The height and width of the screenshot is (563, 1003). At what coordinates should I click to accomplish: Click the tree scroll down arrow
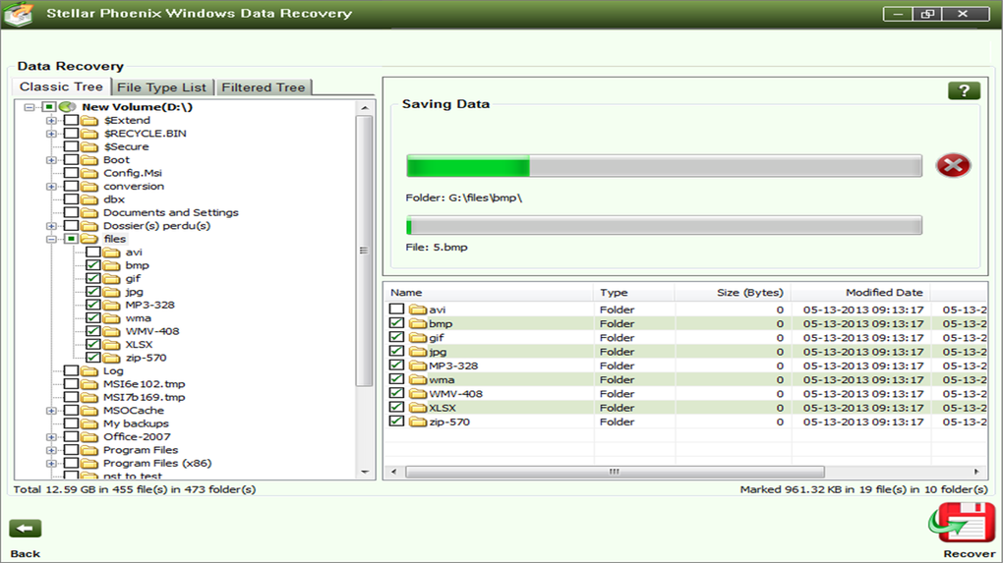coord(365,473)
